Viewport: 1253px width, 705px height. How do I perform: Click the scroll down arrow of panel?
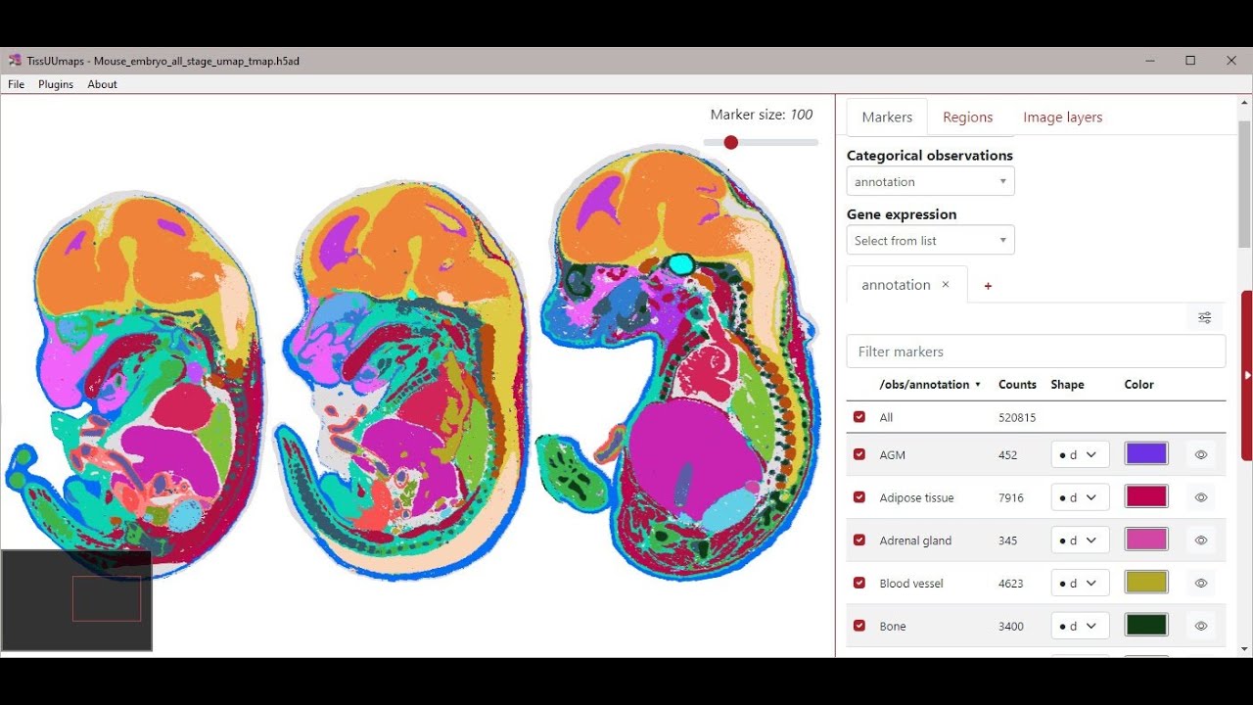tap(1245, 649)
